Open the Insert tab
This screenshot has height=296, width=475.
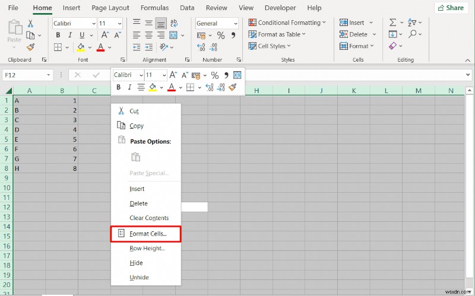(71, 8)
